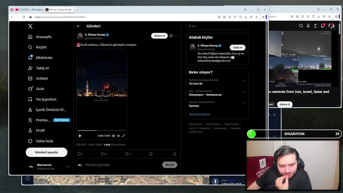Switch to the #CANLI YouTube browser tab
Viewport: 343px width, 193px height.
pos(29,10)
